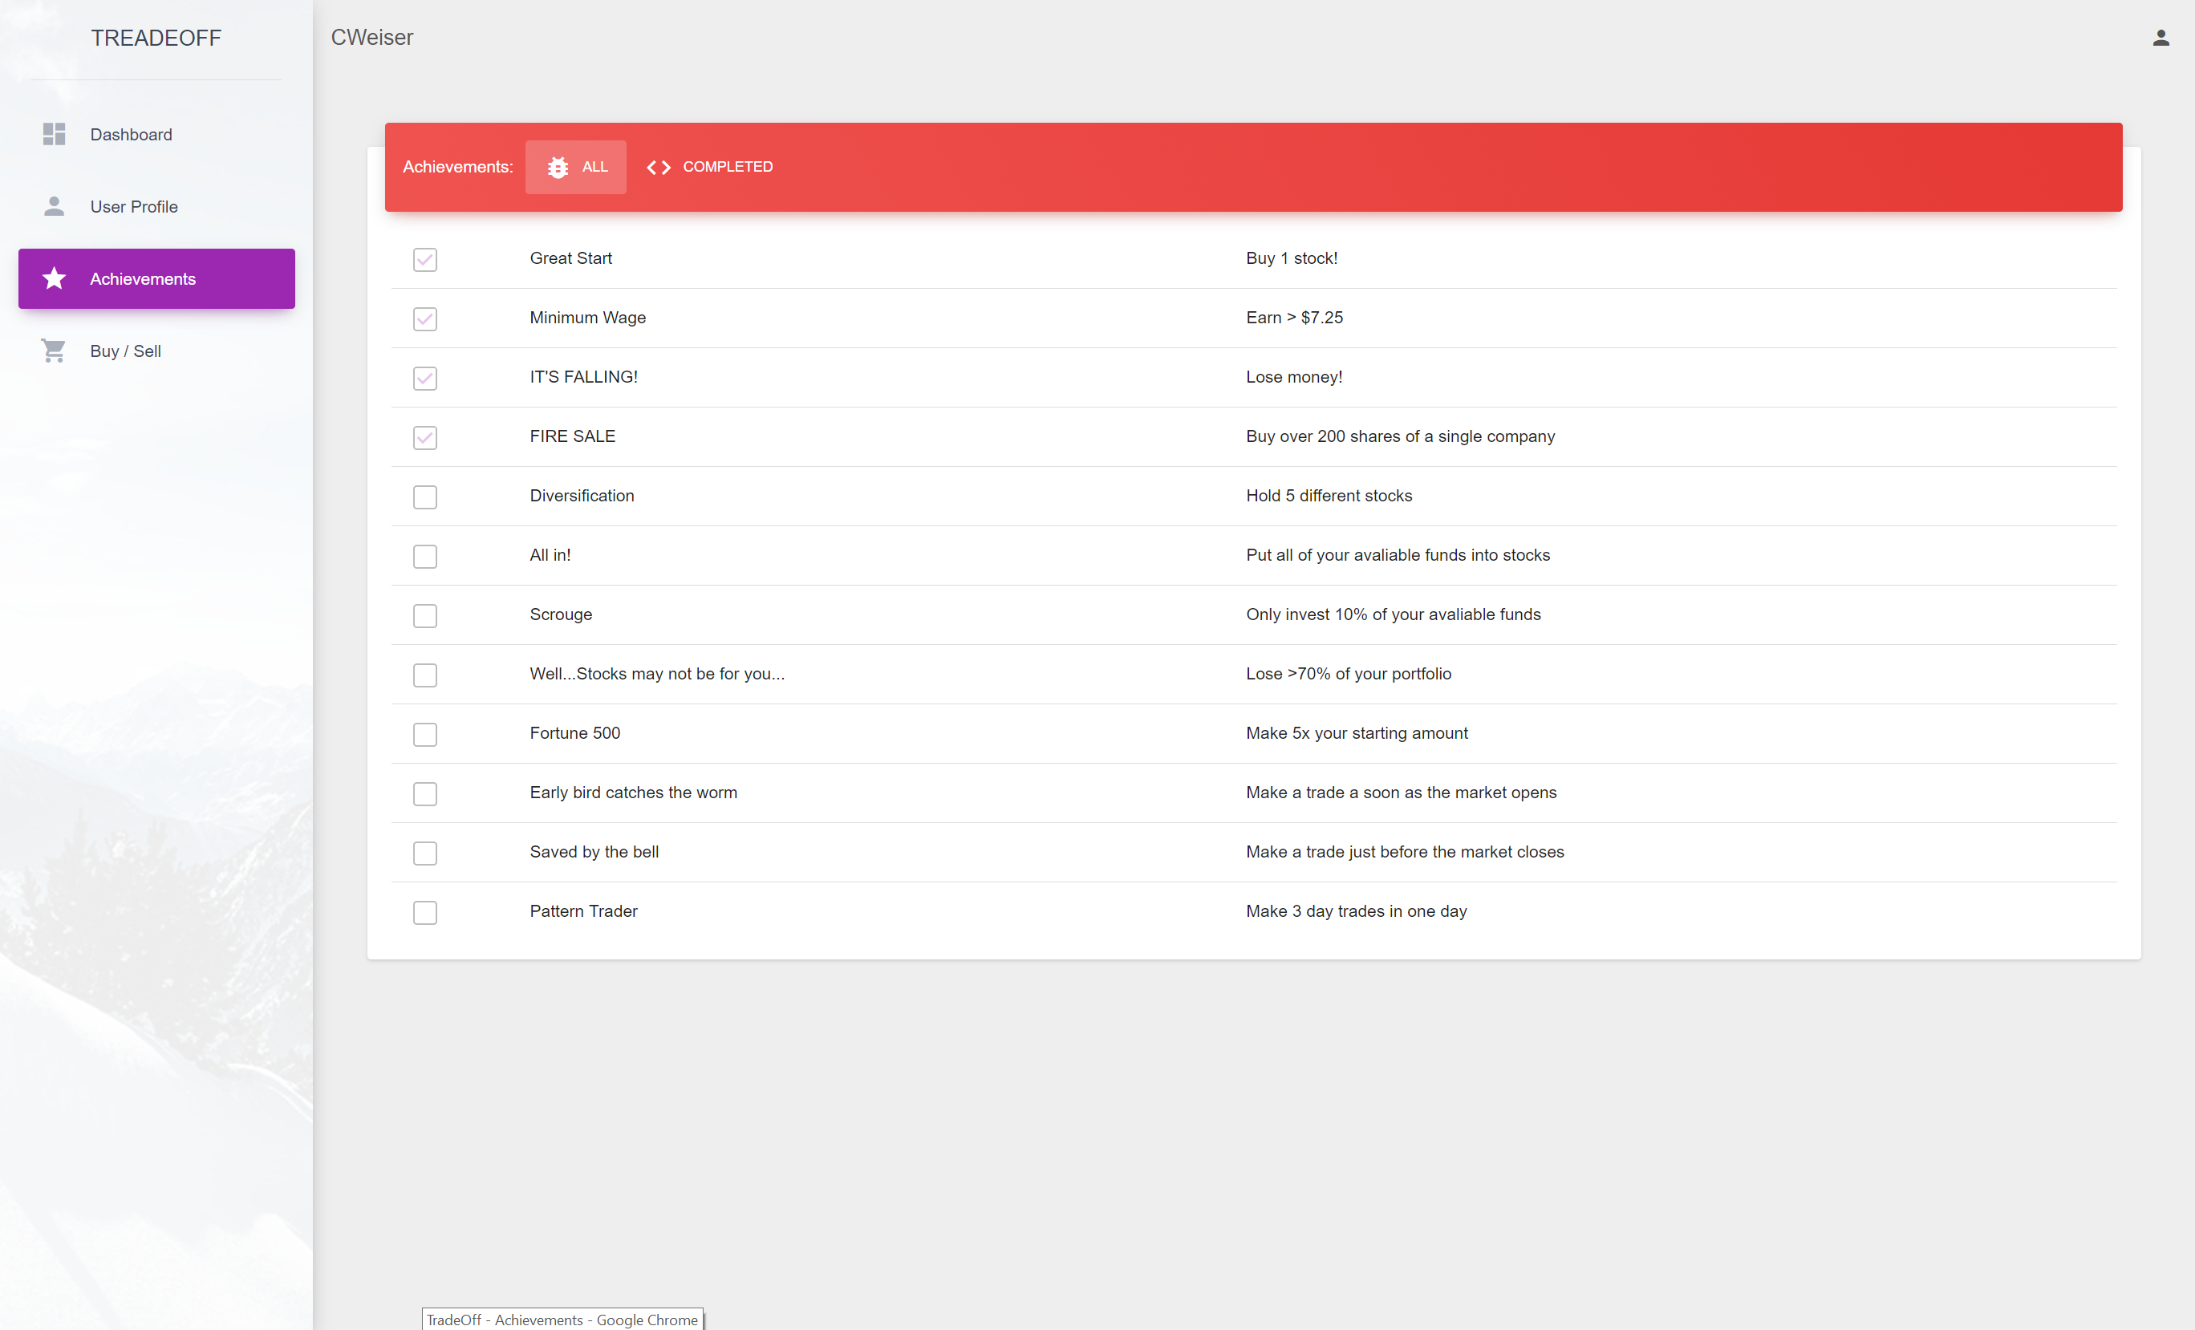The height and width of the screenshot is (1330, 2195).
Task: Check the Scrouge achievement checkbox
Action: click(x=425, y=615)
